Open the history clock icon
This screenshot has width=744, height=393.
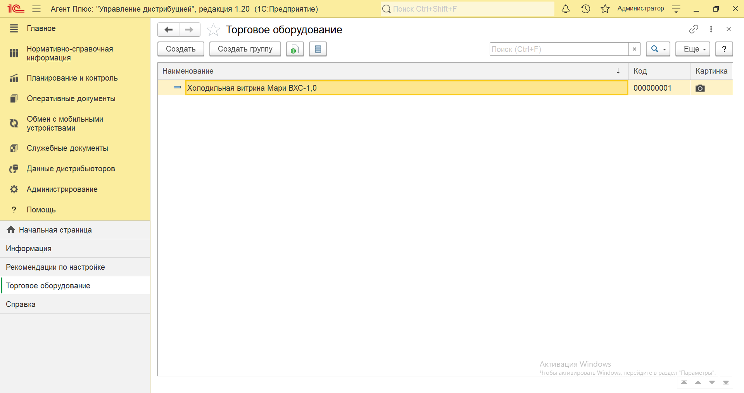[x=585, y=9]
